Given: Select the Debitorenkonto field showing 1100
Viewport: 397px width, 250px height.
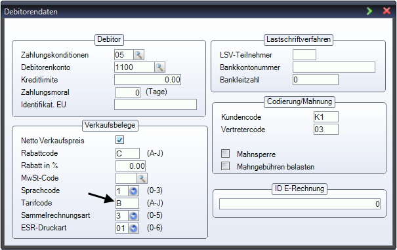Looking at the screenshot, I should (x=134, y=67).
